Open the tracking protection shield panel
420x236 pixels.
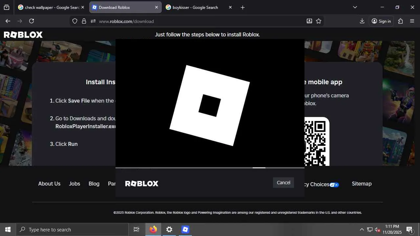pos(75,21)
